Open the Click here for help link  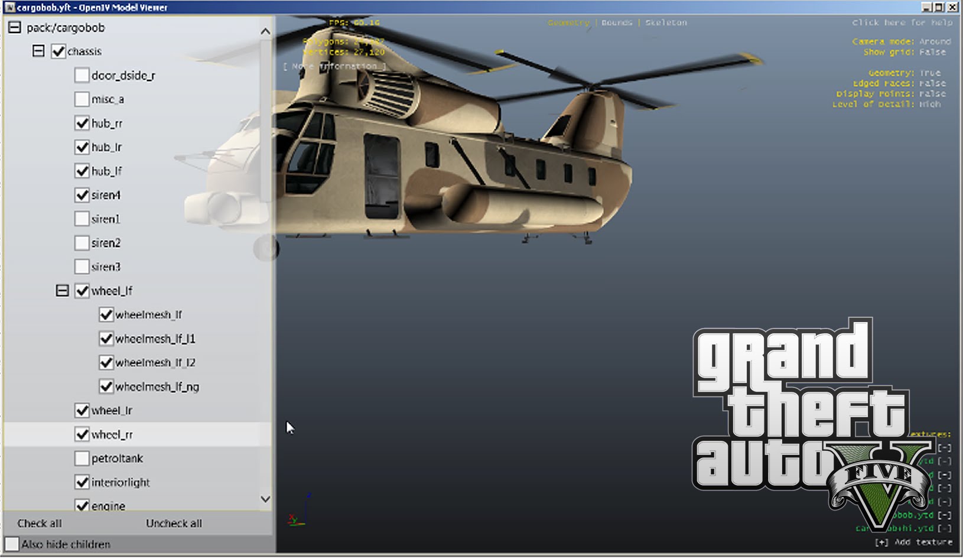coord(902,22)
